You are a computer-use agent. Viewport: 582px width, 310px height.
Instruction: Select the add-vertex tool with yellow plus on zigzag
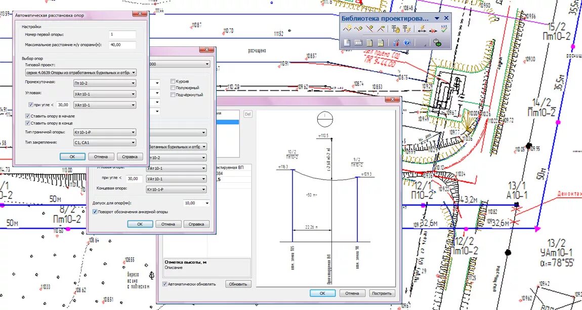click(x=358, y=29)
